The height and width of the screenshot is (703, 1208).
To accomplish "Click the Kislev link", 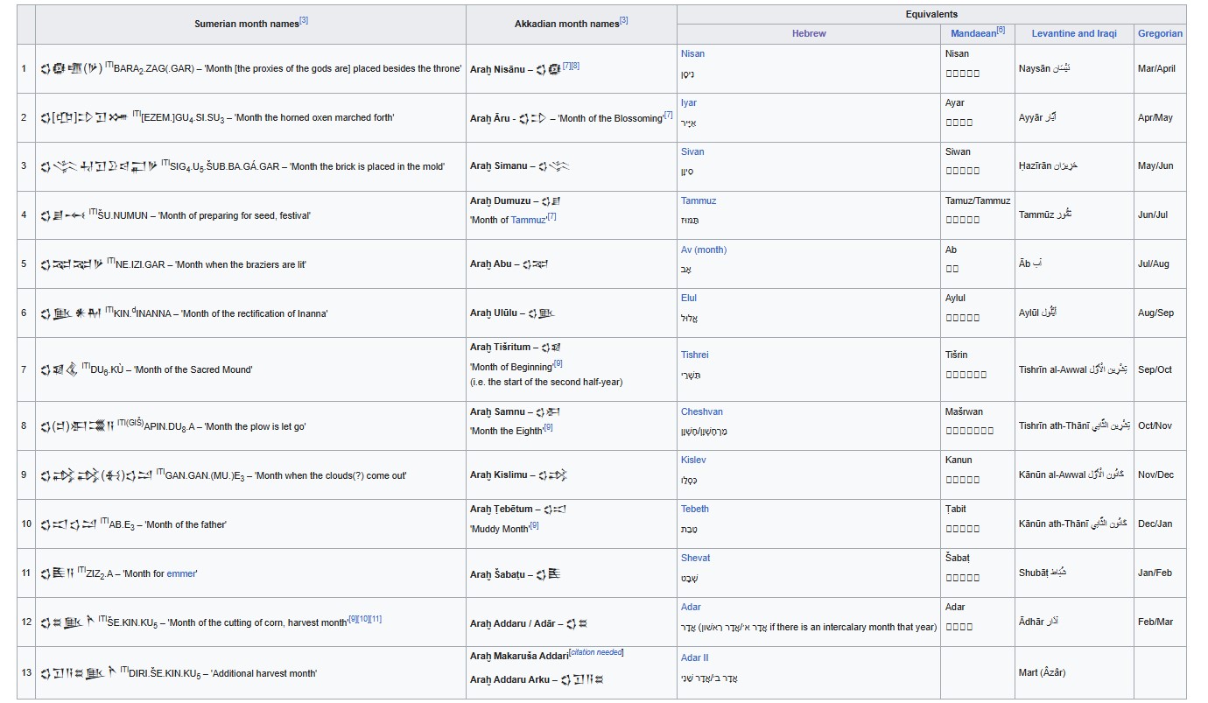I will (693, 460).
